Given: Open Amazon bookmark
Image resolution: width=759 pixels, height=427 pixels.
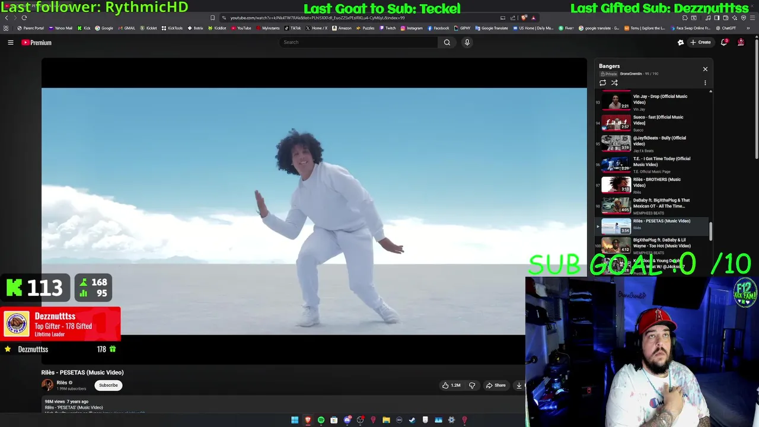Looking at the screenshot, I should pos(342,28).
